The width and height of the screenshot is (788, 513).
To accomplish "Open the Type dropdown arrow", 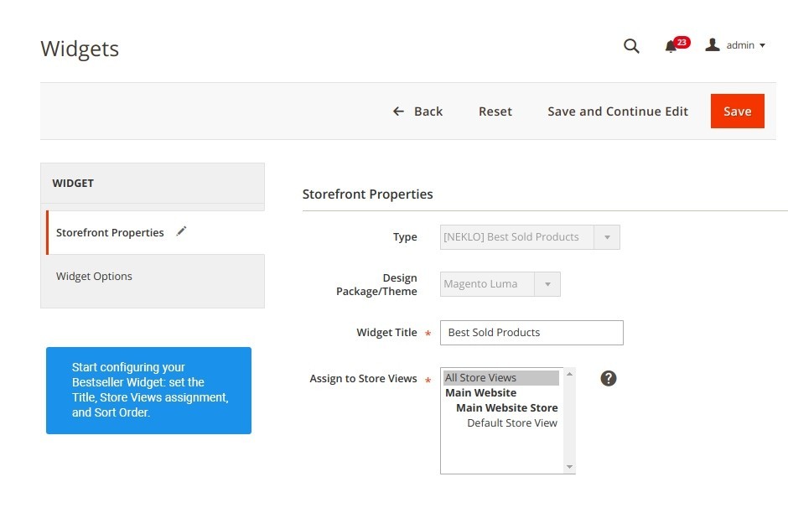I will click(607, 237).
